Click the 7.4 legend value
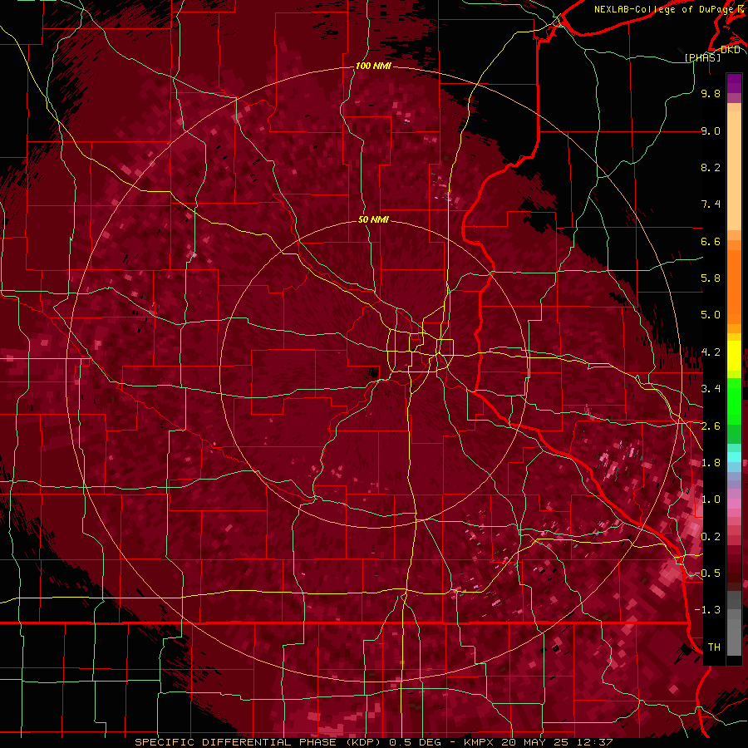This screenshot has height=748, width=748. tap(711, 204)
